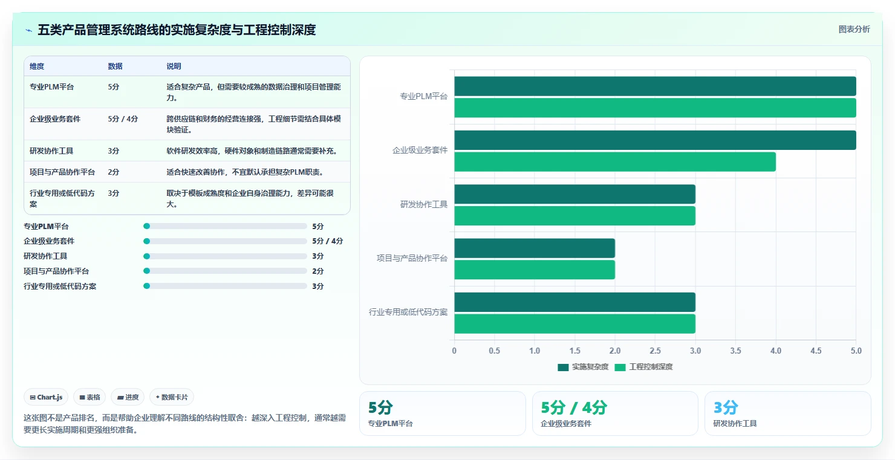Screen dimensions: 895x460
Task: Select the 进度 tag chip
Action: click(x=128, y=397)
